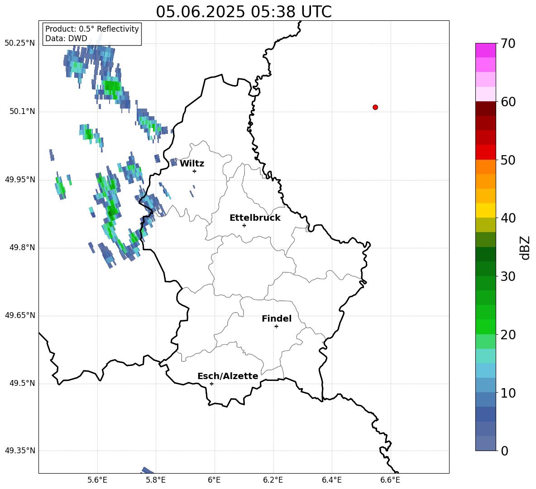Click the Esch/Alzette station cross marker

click(211, 384)
